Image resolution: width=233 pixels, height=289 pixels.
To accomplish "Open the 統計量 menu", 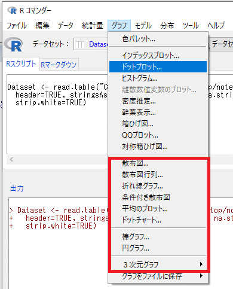I will (x=93, y=26).
